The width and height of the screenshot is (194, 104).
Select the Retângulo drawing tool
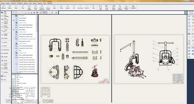pos(3,7)
